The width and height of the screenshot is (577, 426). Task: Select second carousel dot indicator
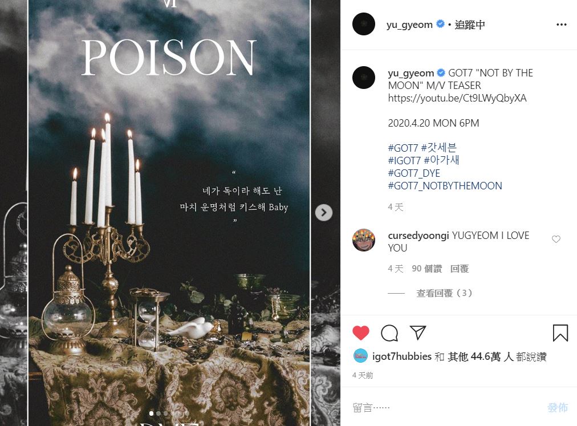click(159, 413)
